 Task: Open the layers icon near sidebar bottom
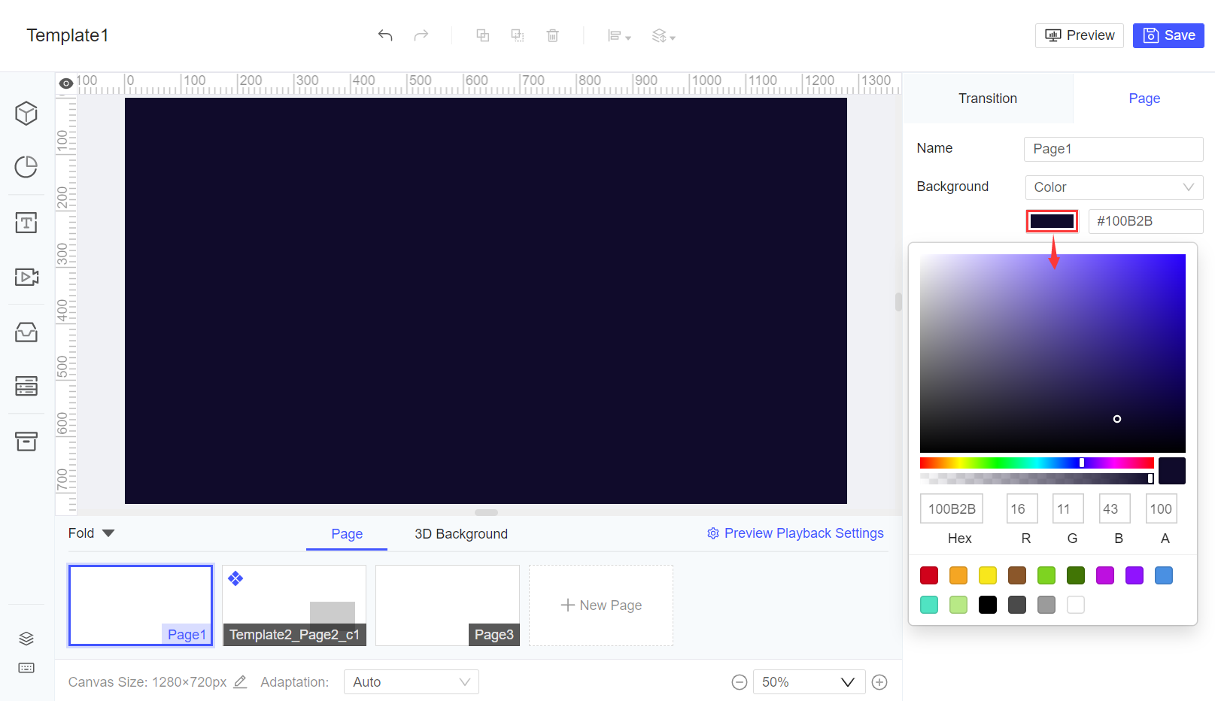click(26, 638)
